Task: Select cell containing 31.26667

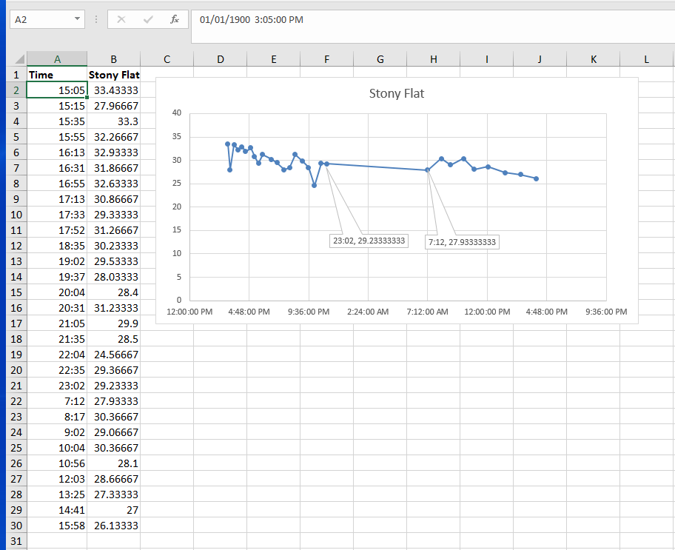Action: pyautogui.click(x=114, y=230)
